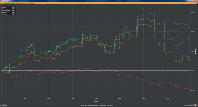The height and width of the screenshot is (107, 198).
Task: Toggle the Non Showdown legend entry
Action: [x=93, y=106]
